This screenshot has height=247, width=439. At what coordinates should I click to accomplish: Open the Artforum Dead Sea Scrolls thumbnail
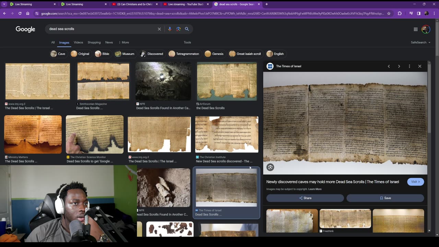(227, 81)
